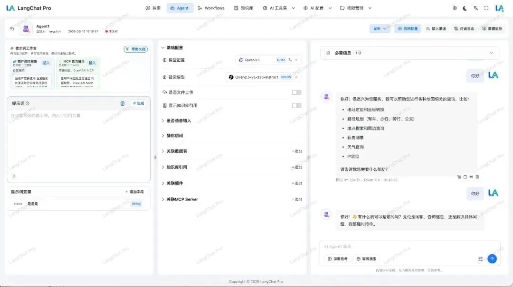Toggle 联网搜索 in chat input
Screen dimensions: 513x287
[366, 259]
